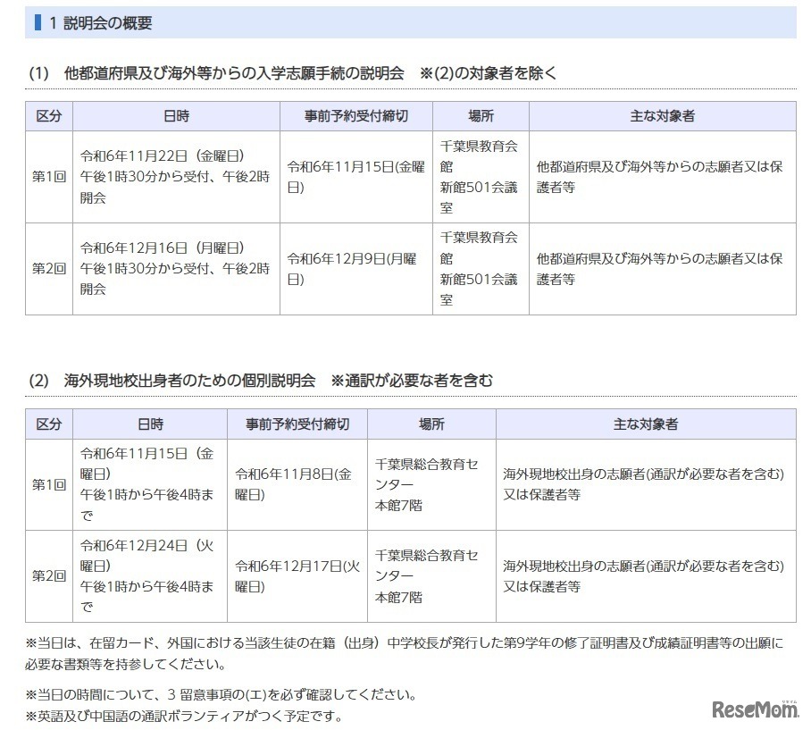Click the 第2回 row label in the first table
The height and width of the screenshot is (730, 811).
[x=49, y=268]
